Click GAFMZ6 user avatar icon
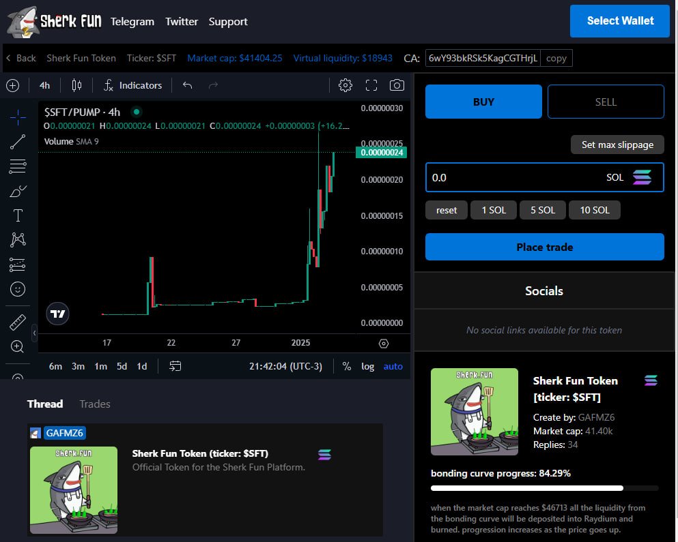678x542 pixels. coord(36,433)
